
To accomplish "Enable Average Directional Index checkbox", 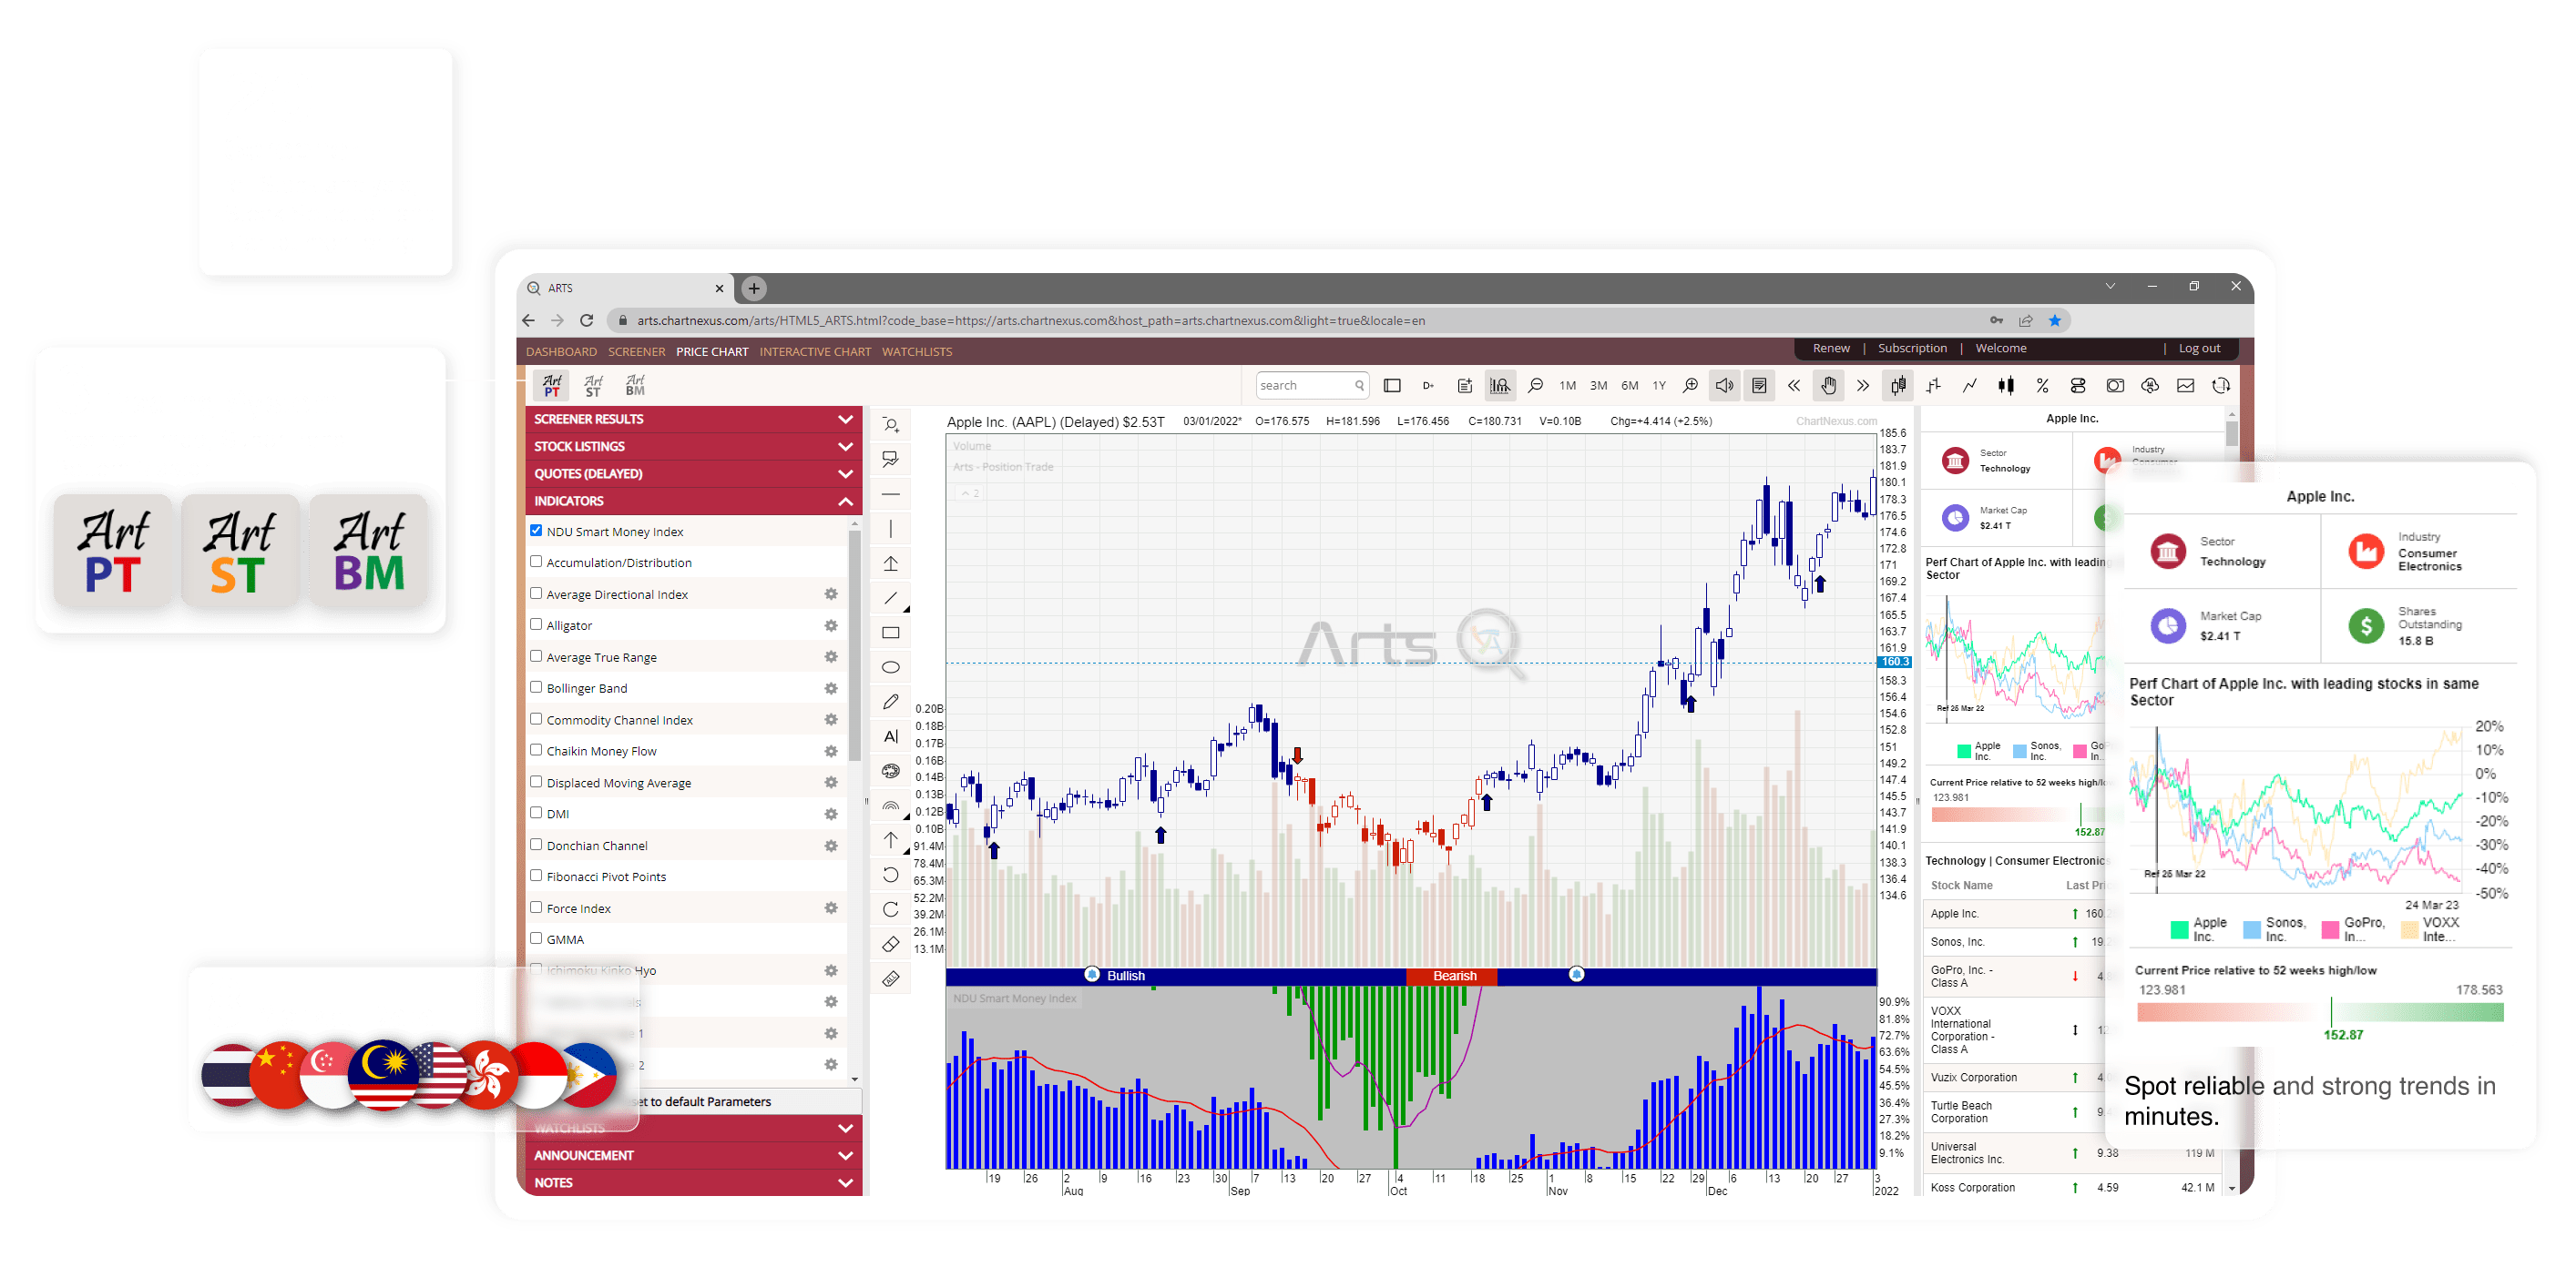I will (x=536, y=593).
